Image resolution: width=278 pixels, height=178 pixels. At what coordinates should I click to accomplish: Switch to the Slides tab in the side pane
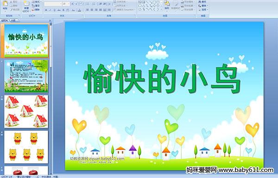5,20
